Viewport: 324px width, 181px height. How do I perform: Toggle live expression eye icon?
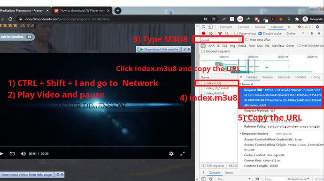257,179
